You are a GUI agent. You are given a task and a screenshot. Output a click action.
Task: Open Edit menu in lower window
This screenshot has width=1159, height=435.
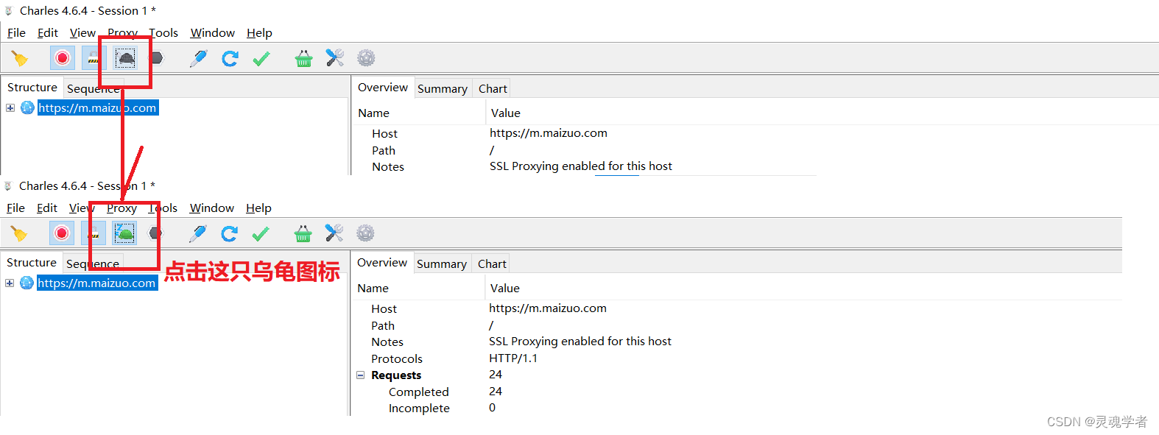tap(47, 208)
